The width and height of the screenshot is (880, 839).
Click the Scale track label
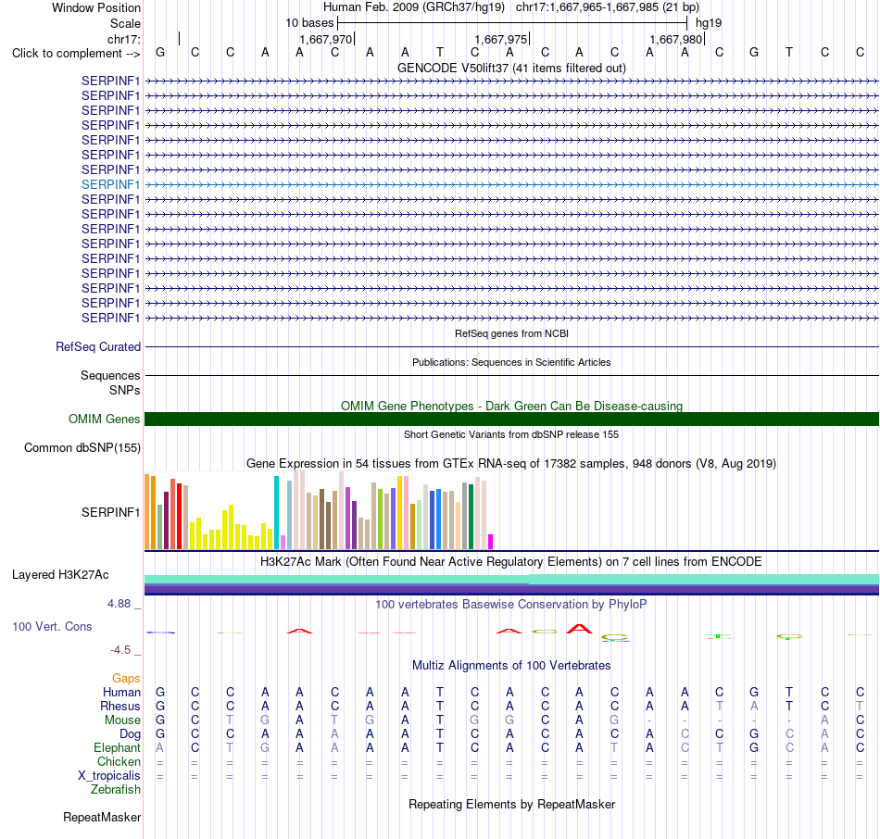pos(125,23)
